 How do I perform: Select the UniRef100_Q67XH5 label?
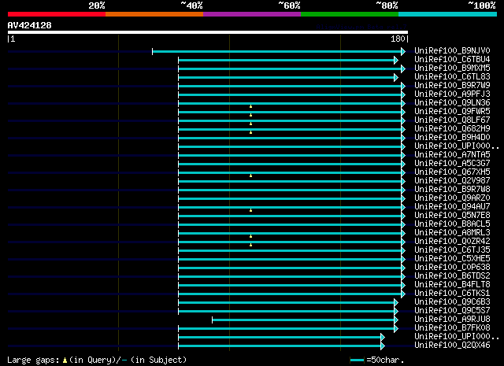click(452, 172)
